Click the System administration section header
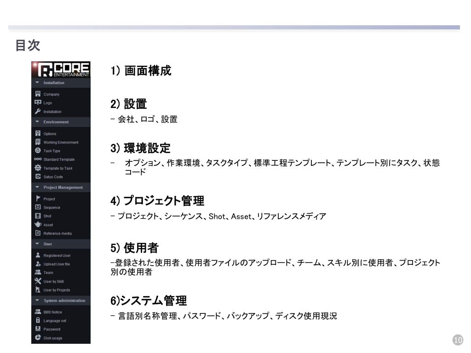The image size is (471, 353). [61, 301]
